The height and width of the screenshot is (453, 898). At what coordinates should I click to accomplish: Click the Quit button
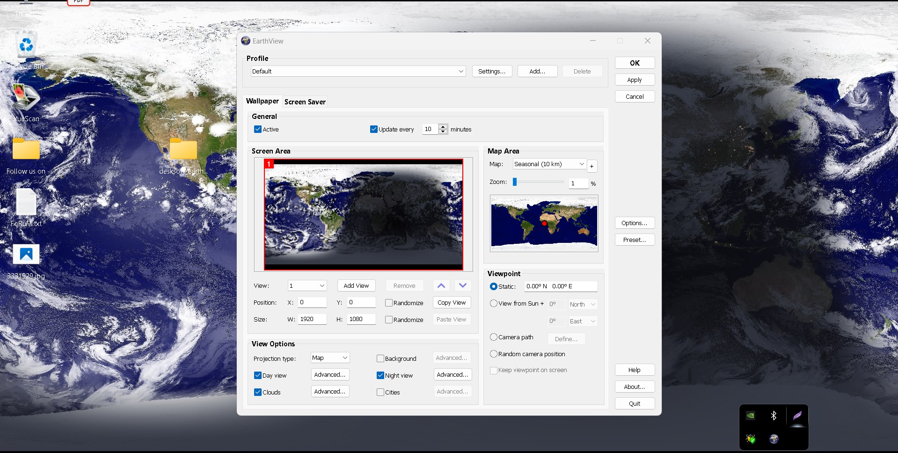click(635, 403)
